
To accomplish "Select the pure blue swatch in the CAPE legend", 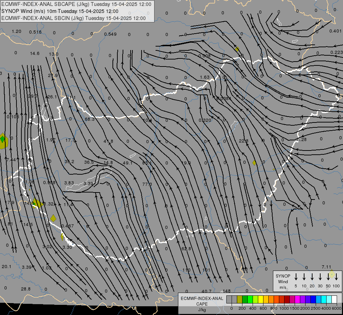I will click(x=313, y=300).
